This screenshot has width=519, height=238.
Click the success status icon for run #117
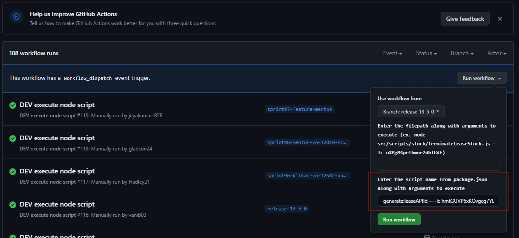click(13, 172)
